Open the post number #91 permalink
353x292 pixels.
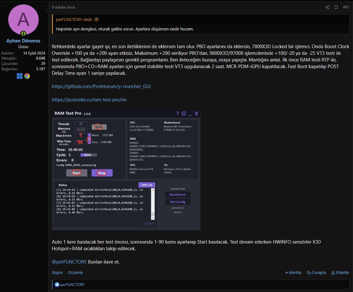(346, 7)
